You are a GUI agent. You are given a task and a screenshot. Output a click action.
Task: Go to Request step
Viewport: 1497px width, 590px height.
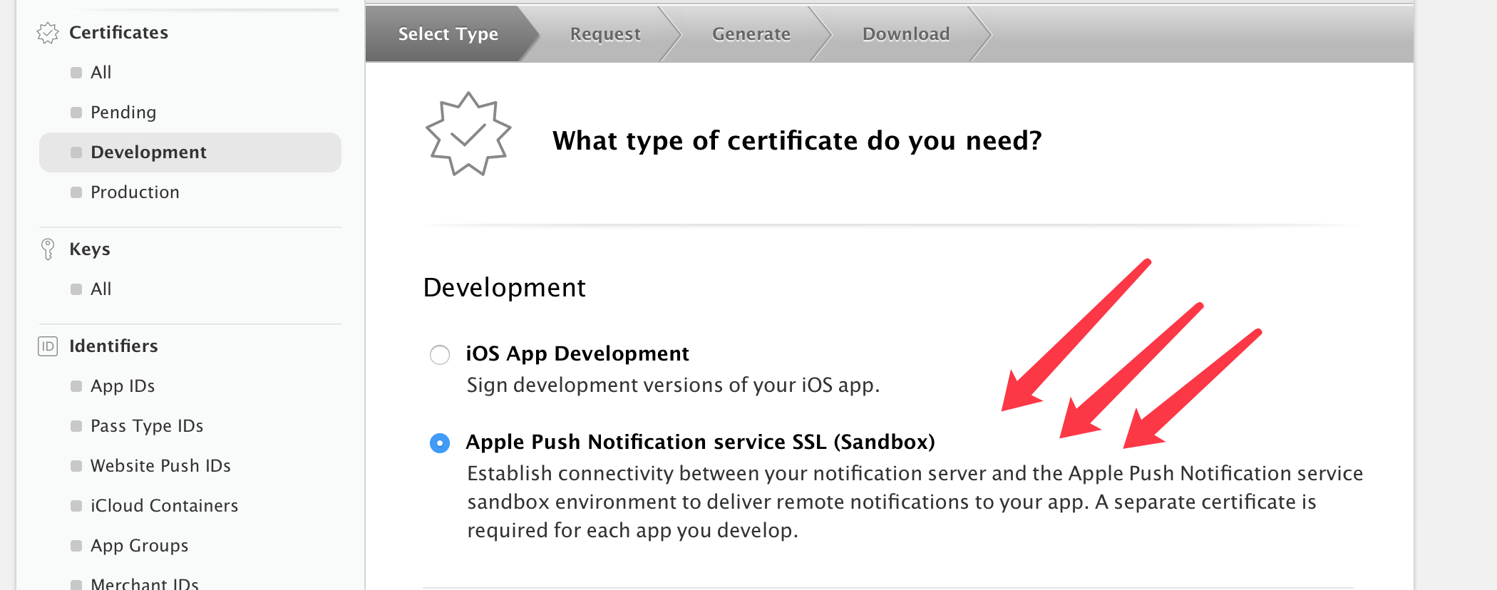pyautogui.click(x=605, y=34)
